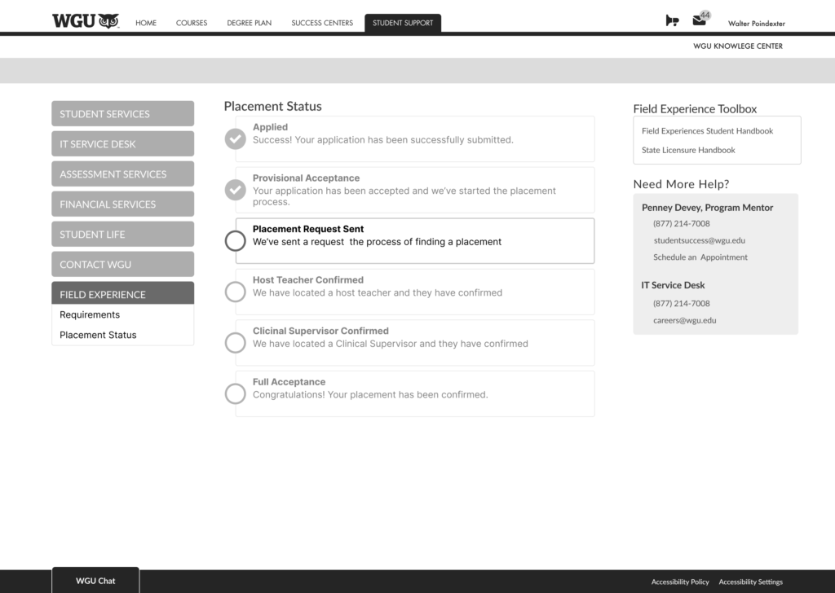Open the WGU Knowledge Center link

[x=737, y=46]
